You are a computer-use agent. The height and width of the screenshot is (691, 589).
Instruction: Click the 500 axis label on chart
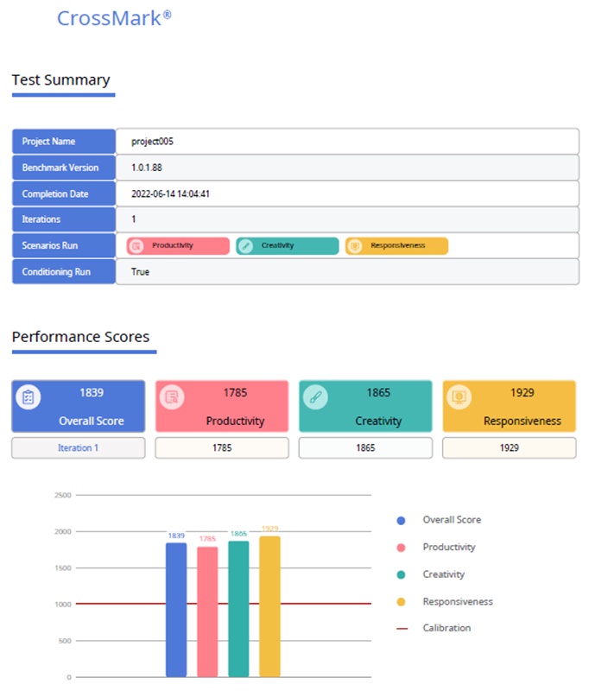(x=65, y=641)
